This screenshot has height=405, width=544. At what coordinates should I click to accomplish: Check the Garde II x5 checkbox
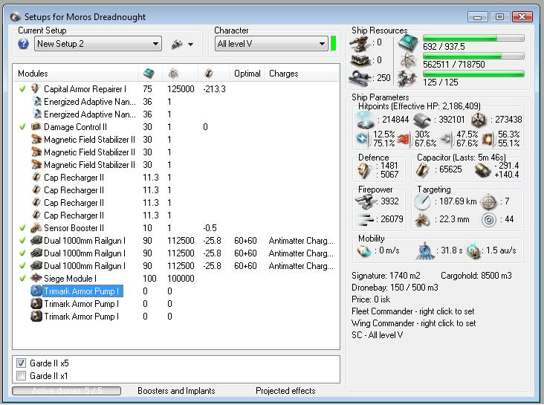click(x=21, y=363)
